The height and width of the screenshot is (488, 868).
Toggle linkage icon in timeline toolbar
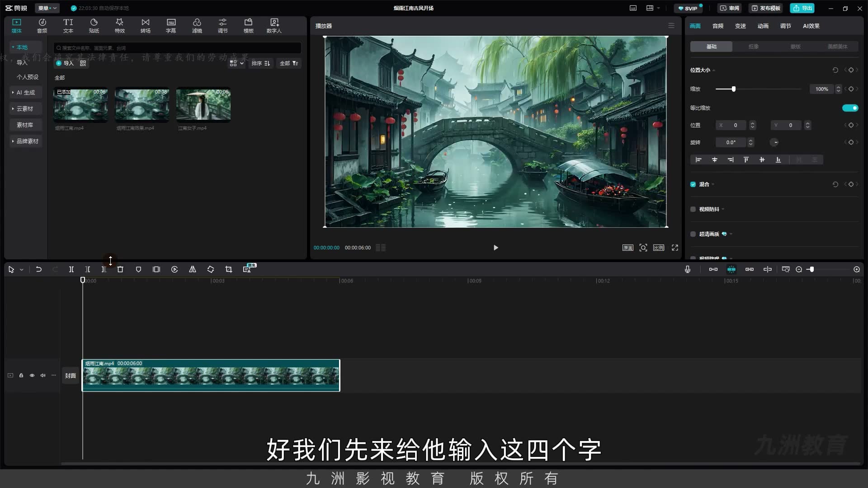750,269
